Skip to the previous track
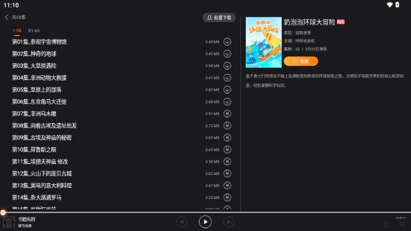The height and width of the screenshot is (231, 411). 182,222
